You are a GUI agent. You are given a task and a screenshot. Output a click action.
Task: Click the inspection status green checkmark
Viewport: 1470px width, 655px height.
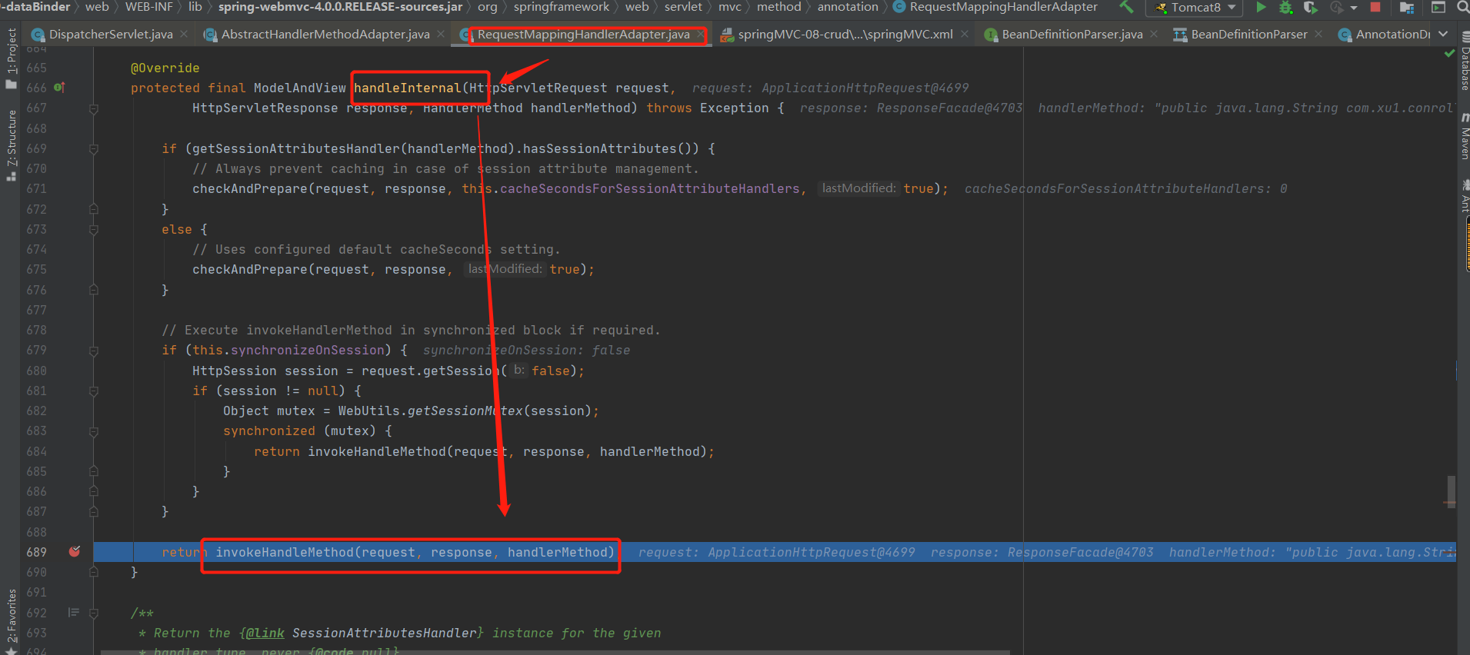[1449, 53]
